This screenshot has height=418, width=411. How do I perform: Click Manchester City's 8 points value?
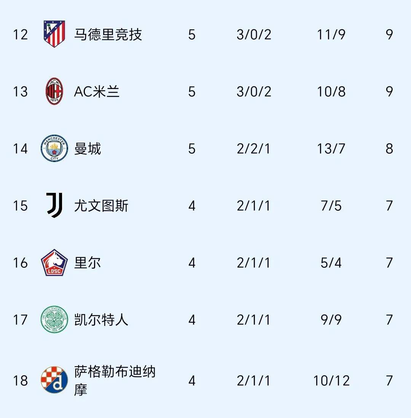coord(389,149)
